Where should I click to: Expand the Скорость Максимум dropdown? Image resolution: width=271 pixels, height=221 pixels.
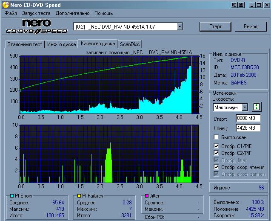tap(245, 107)
